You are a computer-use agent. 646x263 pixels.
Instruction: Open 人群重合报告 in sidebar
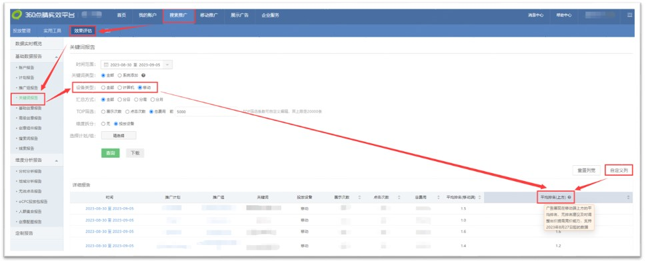click(29, 212)
